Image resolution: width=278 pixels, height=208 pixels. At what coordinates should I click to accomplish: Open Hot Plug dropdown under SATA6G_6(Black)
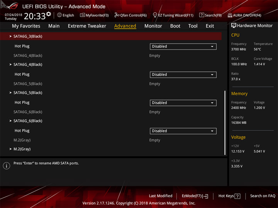[x=183, y=131]
